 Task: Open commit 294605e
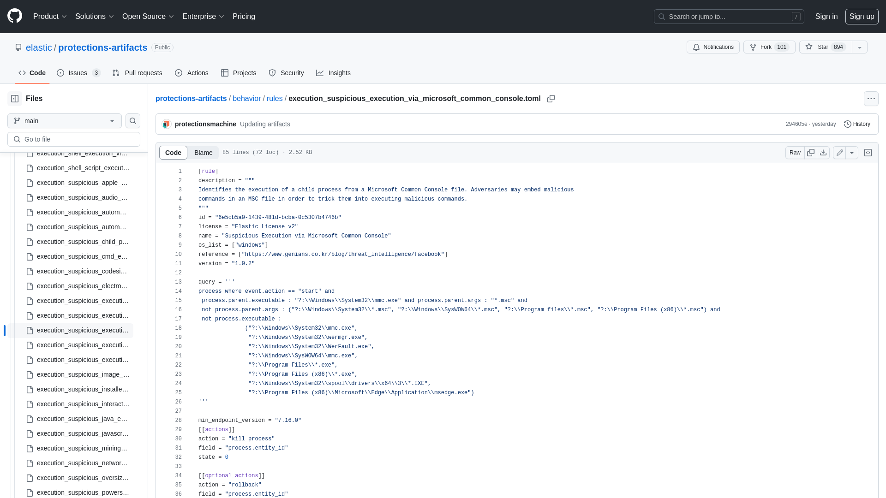pyautogui.click(x=796, y=124)
